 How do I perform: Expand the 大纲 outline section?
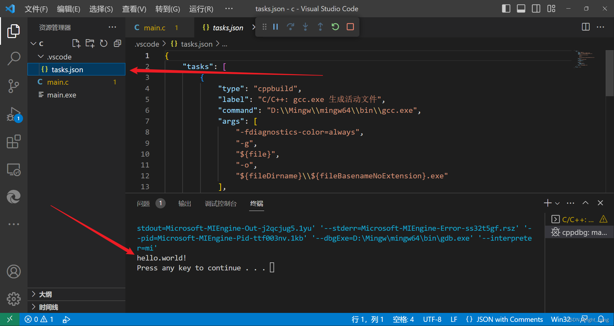[77, 294]
